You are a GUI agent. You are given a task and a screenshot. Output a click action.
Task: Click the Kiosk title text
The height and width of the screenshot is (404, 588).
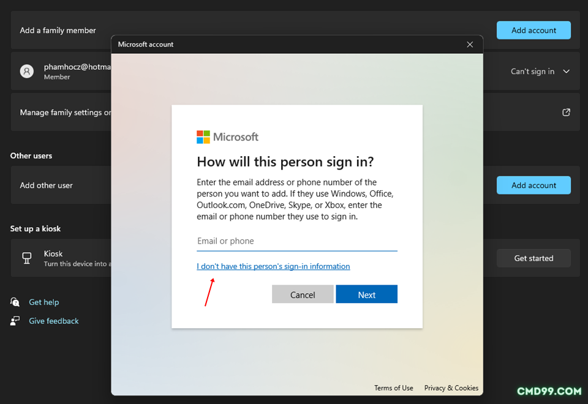pos(53,253)
